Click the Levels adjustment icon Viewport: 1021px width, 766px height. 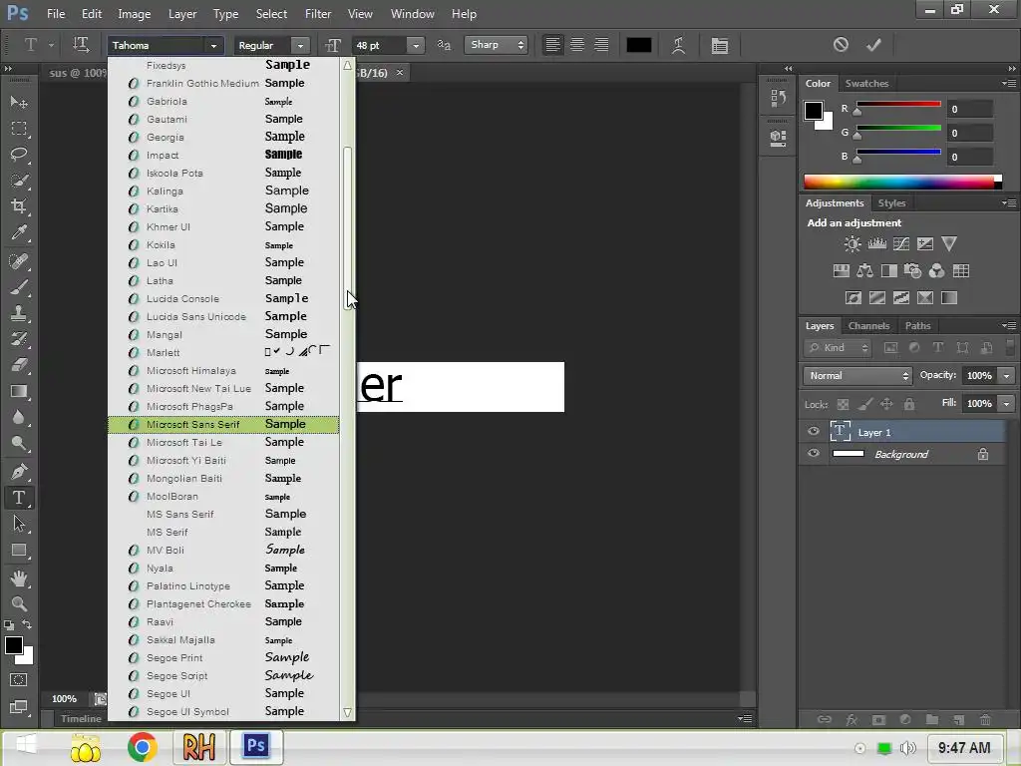[x=877, y=244]
